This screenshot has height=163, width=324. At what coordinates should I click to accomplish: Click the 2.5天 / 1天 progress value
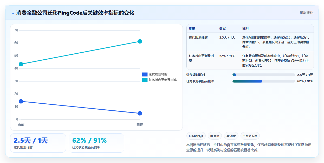tap(305, 75)
